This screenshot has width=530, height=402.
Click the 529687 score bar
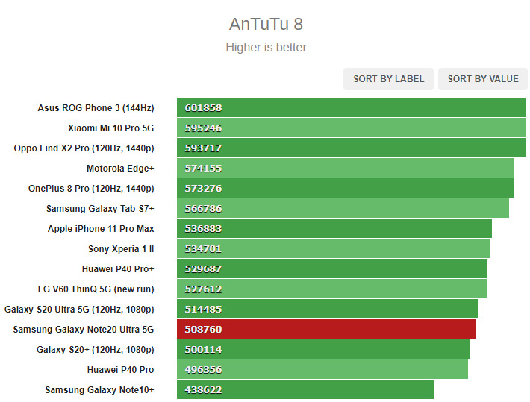(x=332, y=269)
